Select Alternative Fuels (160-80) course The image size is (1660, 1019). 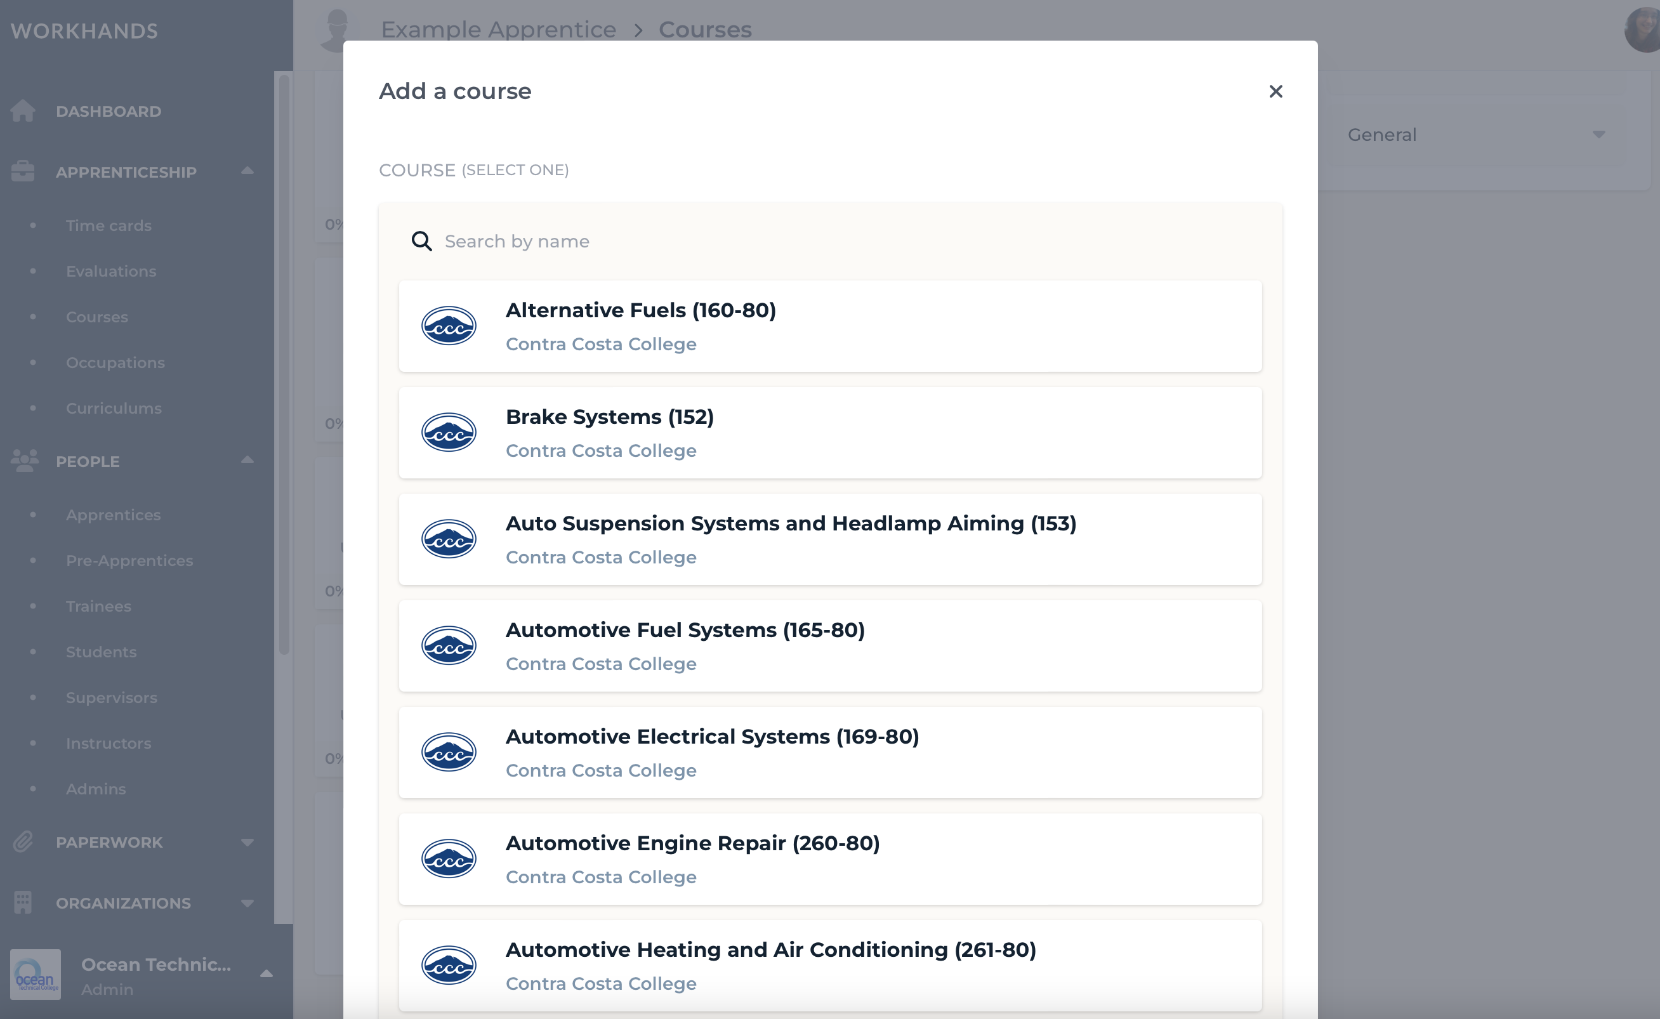(831, 326)
